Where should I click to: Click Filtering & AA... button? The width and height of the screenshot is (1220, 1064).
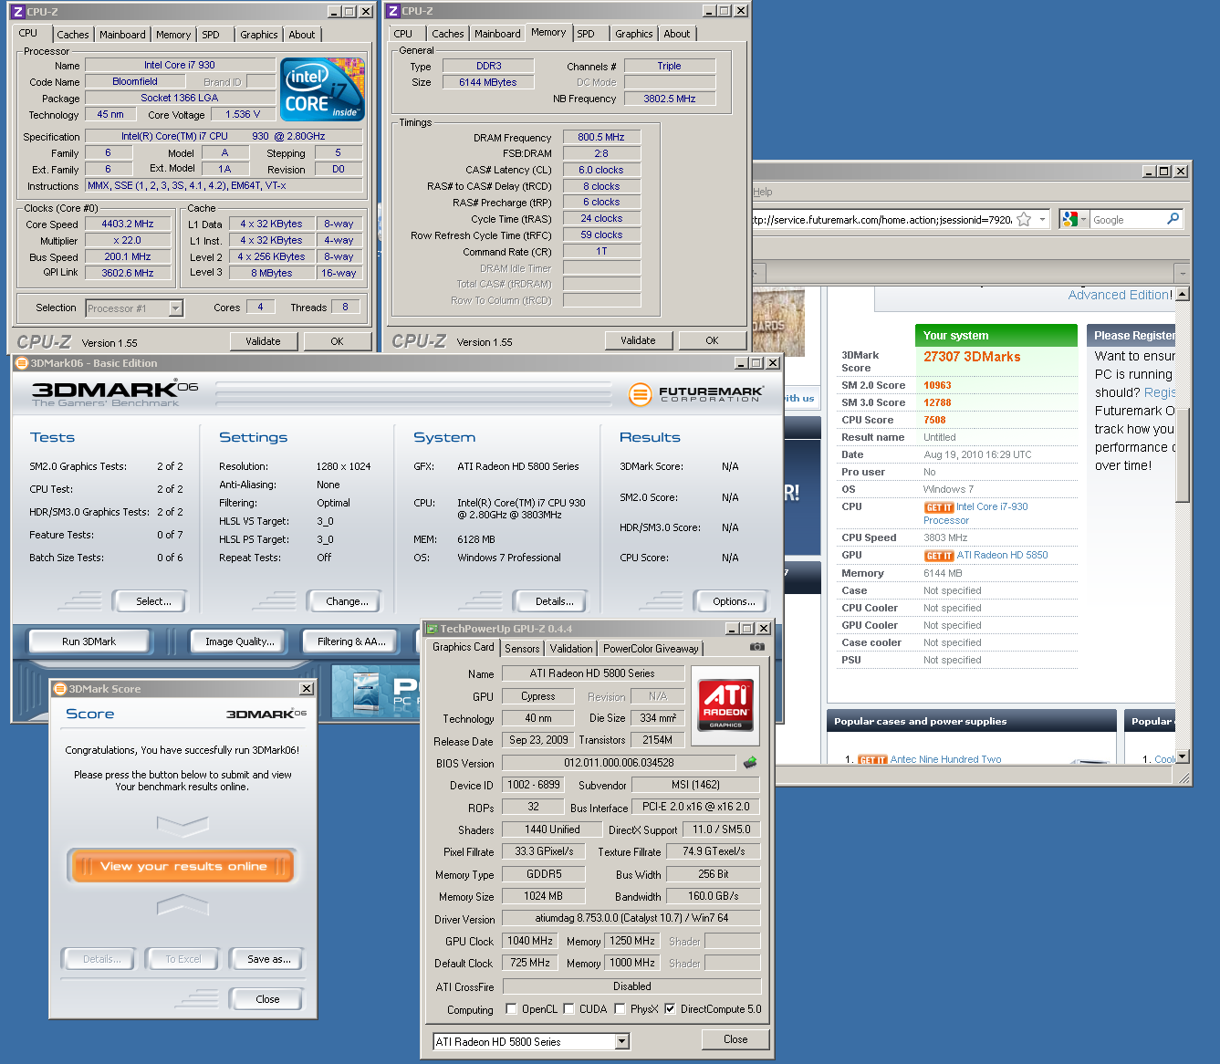pos(351,642)
